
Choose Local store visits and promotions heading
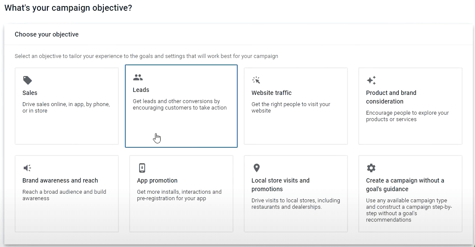point(280,185)
